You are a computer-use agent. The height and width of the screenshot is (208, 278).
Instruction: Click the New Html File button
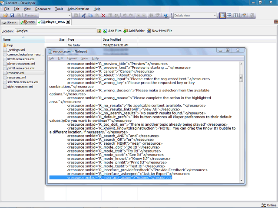point(159,31)
